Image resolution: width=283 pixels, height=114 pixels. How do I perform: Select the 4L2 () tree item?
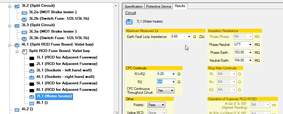tap(27, 109)
